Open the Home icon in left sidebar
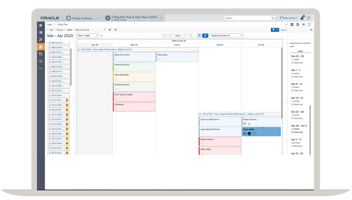 click(41, 25)
